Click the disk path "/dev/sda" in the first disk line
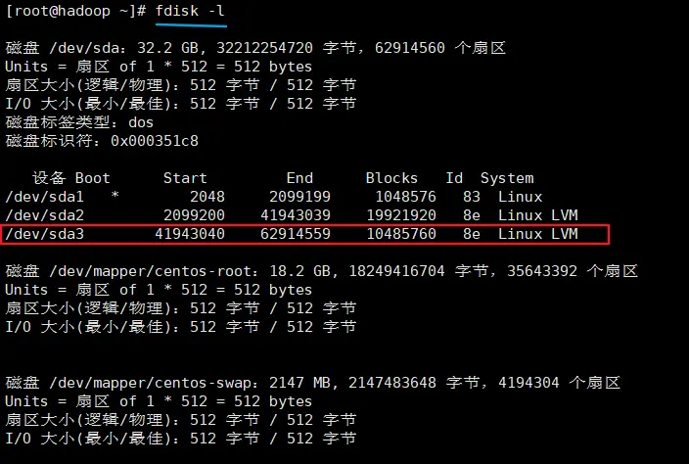Image resolution: width=689 pixels, height=464 pixels. (84, 47)
